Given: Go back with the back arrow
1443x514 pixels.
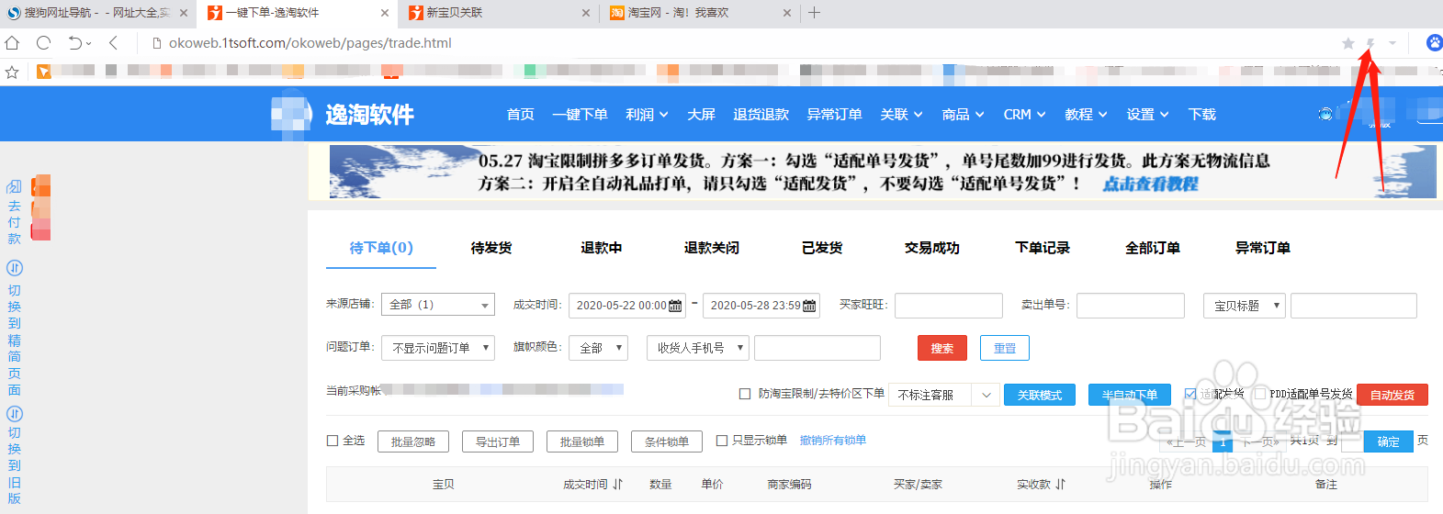Looking at the screenshot, I should [113, 42].
